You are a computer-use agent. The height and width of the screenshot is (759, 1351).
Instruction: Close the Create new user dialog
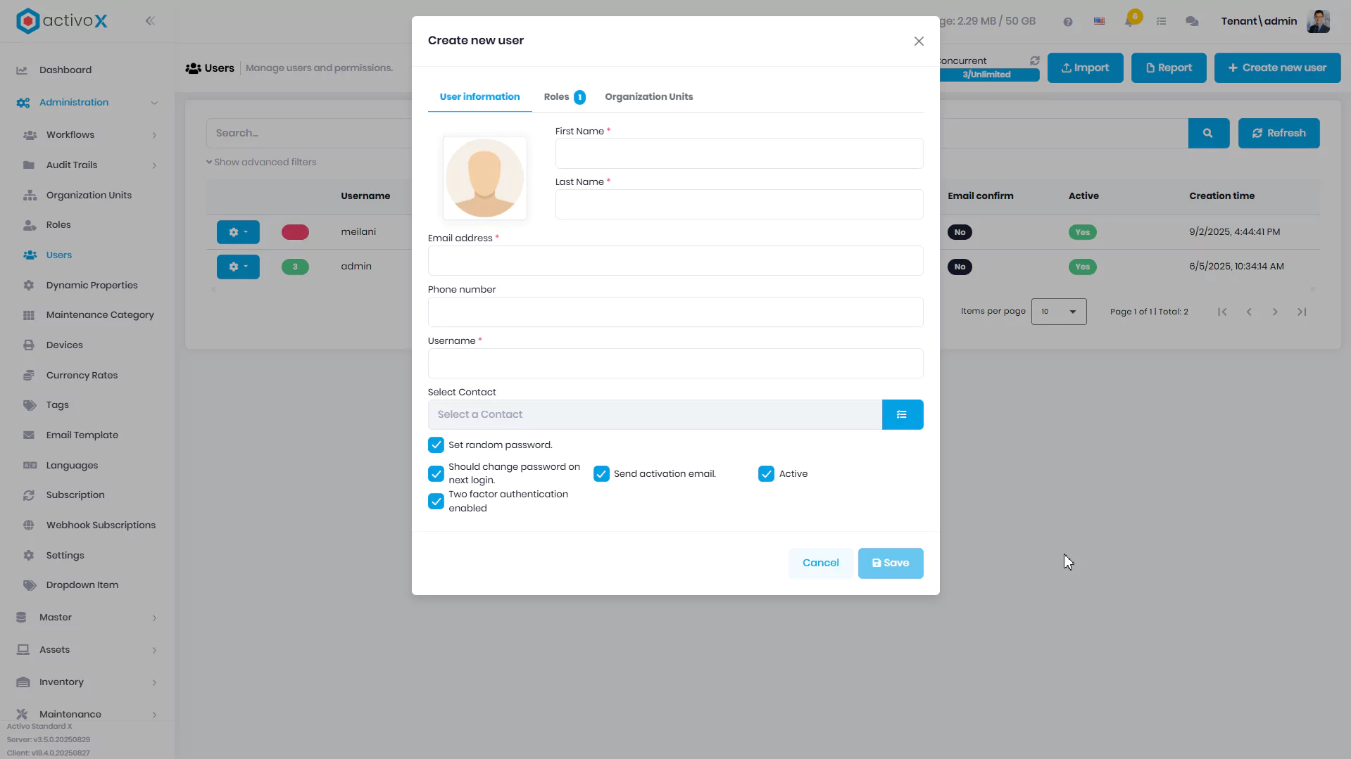[x=919, y=41]
